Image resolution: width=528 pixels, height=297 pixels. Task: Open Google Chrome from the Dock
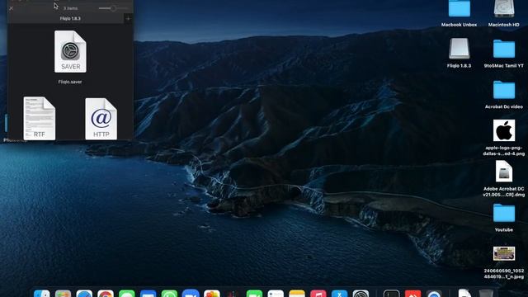click(106, 294)
